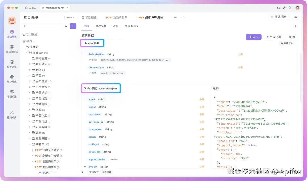This screenshot has width=307, height=181.
Task: Click the user avatar in the top right
Action: click(298, 8)
